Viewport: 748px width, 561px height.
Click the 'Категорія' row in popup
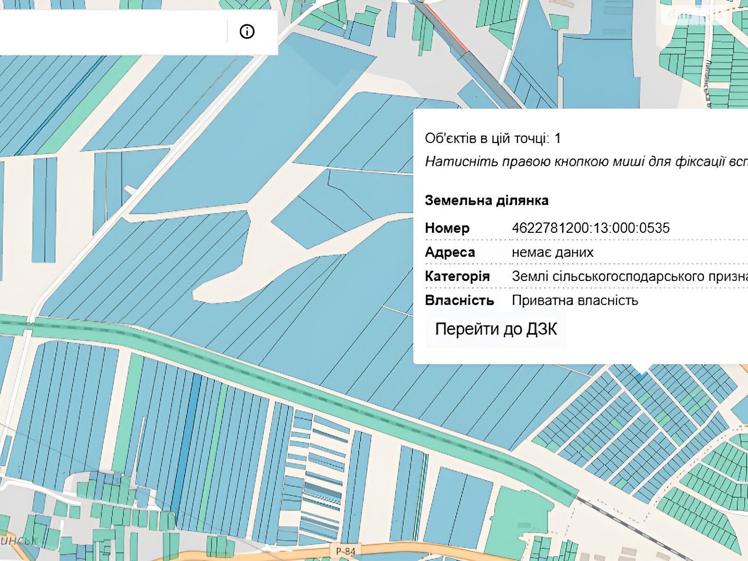coord(457,276)
